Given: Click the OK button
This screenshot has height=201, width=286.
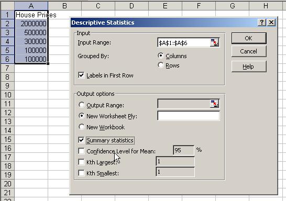Looking at the screenshot, I should [249, 38].
